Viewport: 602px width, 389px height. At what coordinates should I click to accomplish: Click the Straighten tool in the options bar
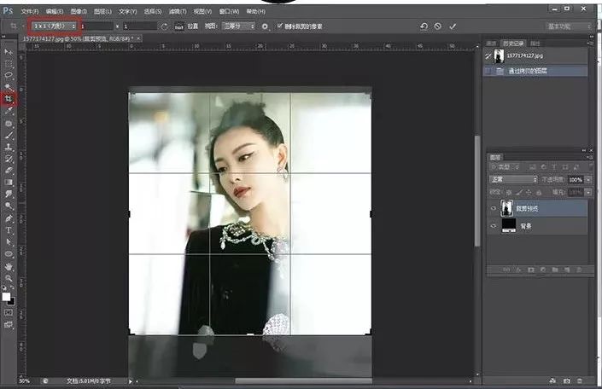179,26
